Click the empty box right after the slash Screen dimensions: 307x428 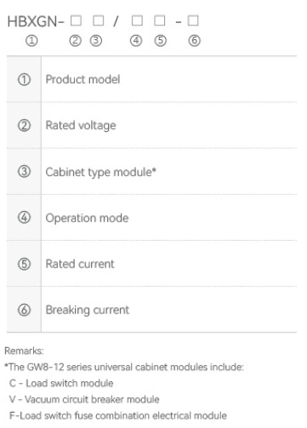click(137, 20)
